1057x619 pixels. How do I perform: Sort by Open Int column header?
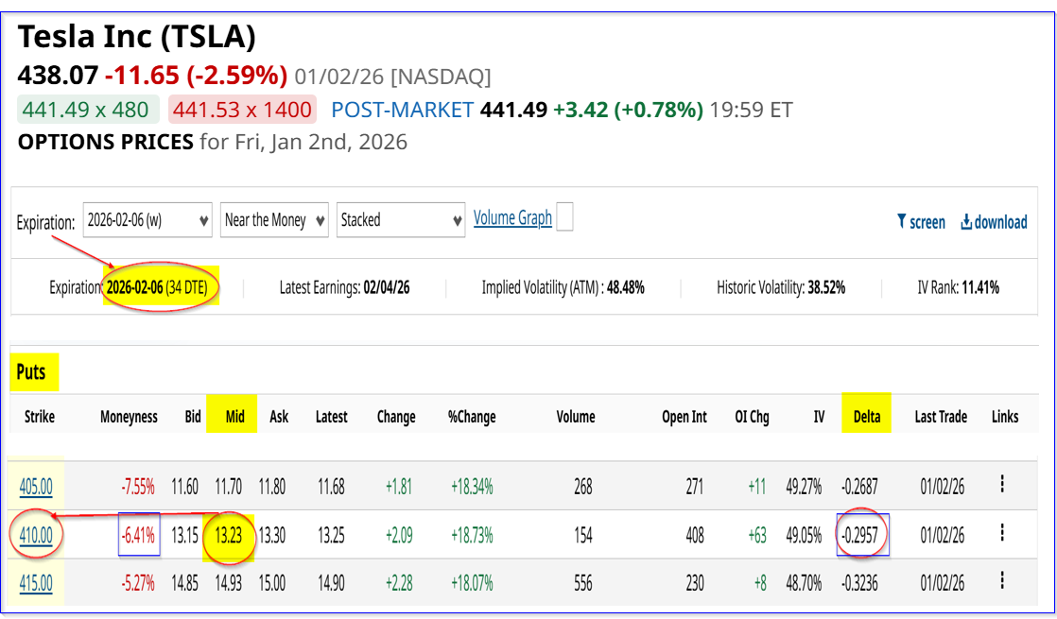tap(684, 416)
